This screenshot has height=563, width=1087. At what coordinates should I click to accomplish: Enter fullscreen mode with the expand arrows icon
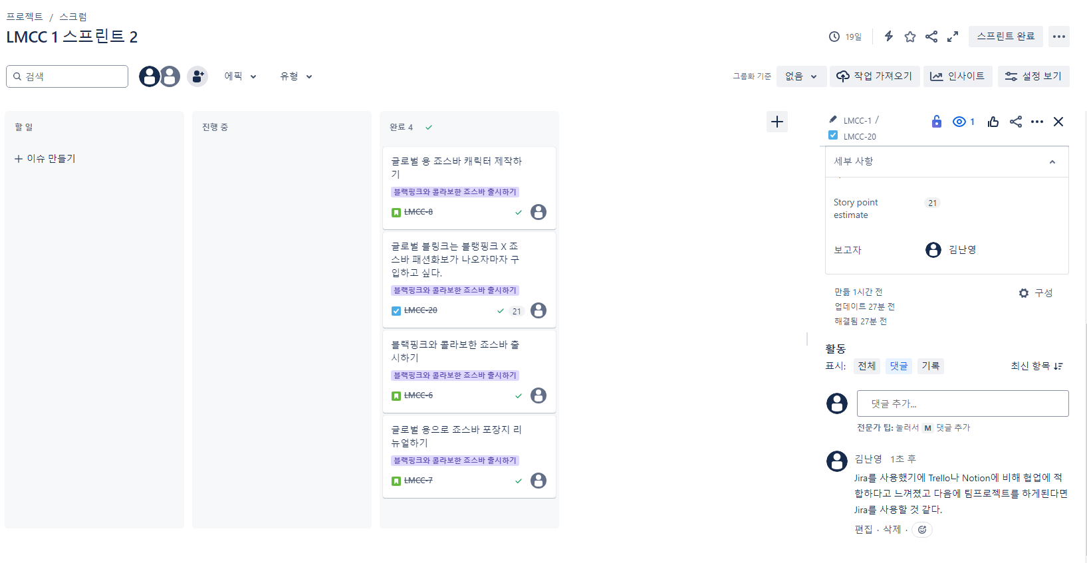tap(953, 37)
